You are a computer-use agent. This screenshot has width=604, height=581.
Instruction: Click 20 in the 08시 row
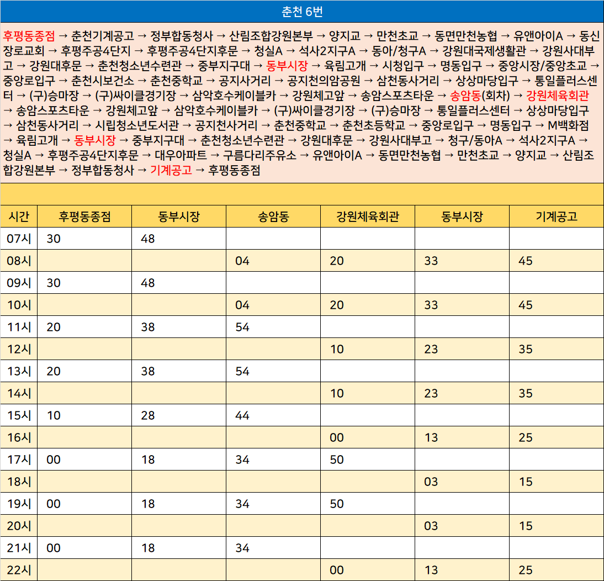point(337,261)
